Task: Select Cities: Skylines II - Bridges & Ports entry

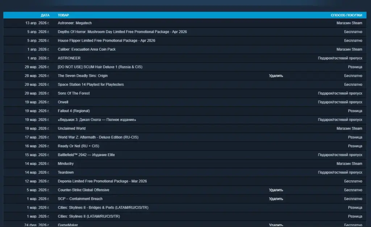Action: [103, 207]
